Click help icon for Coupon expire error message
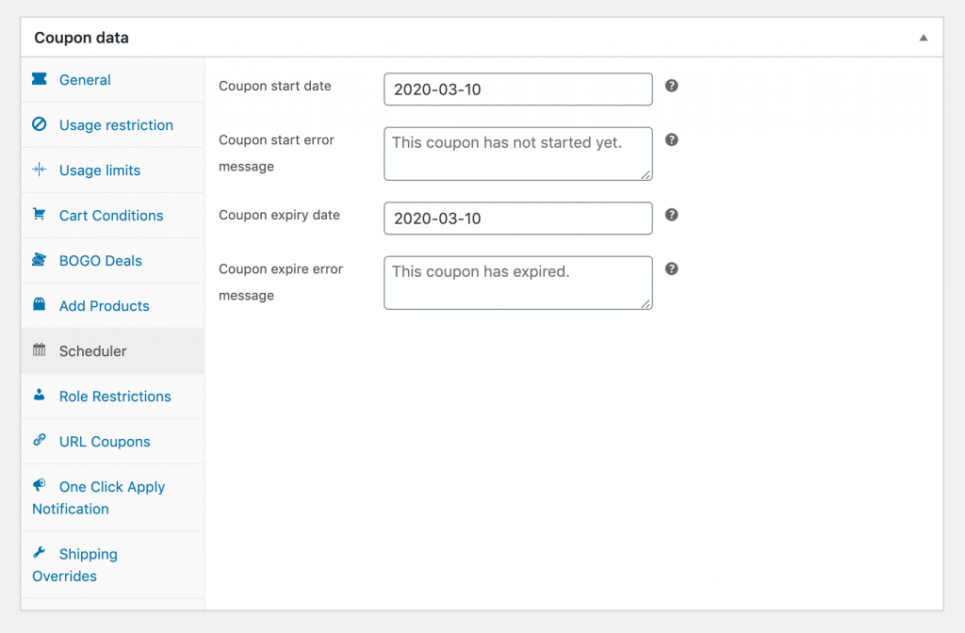The image size is (965, 633). click(x=672, y=268)
